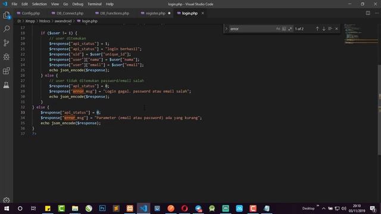
Task: Click the highlighted 'error_msg' on line 29
Action: pyautogui.click(x=83, y=91)
